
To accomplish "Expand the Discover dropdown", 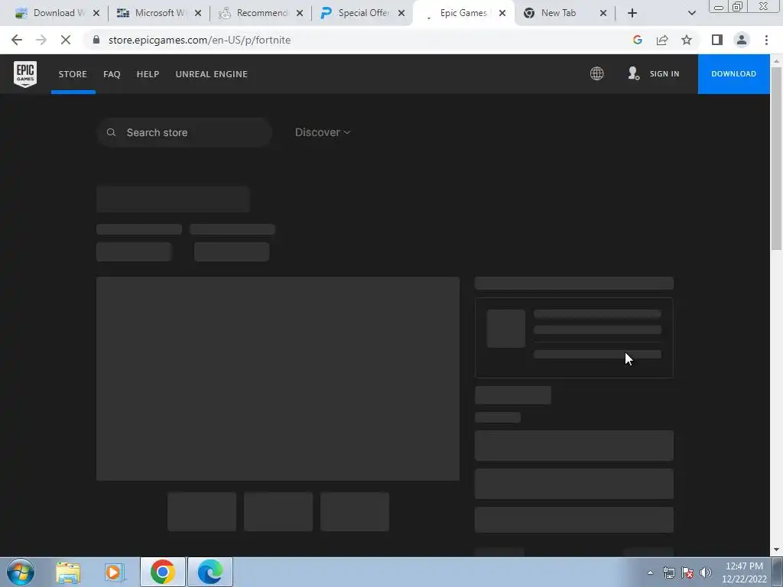I will pos(323,132).
